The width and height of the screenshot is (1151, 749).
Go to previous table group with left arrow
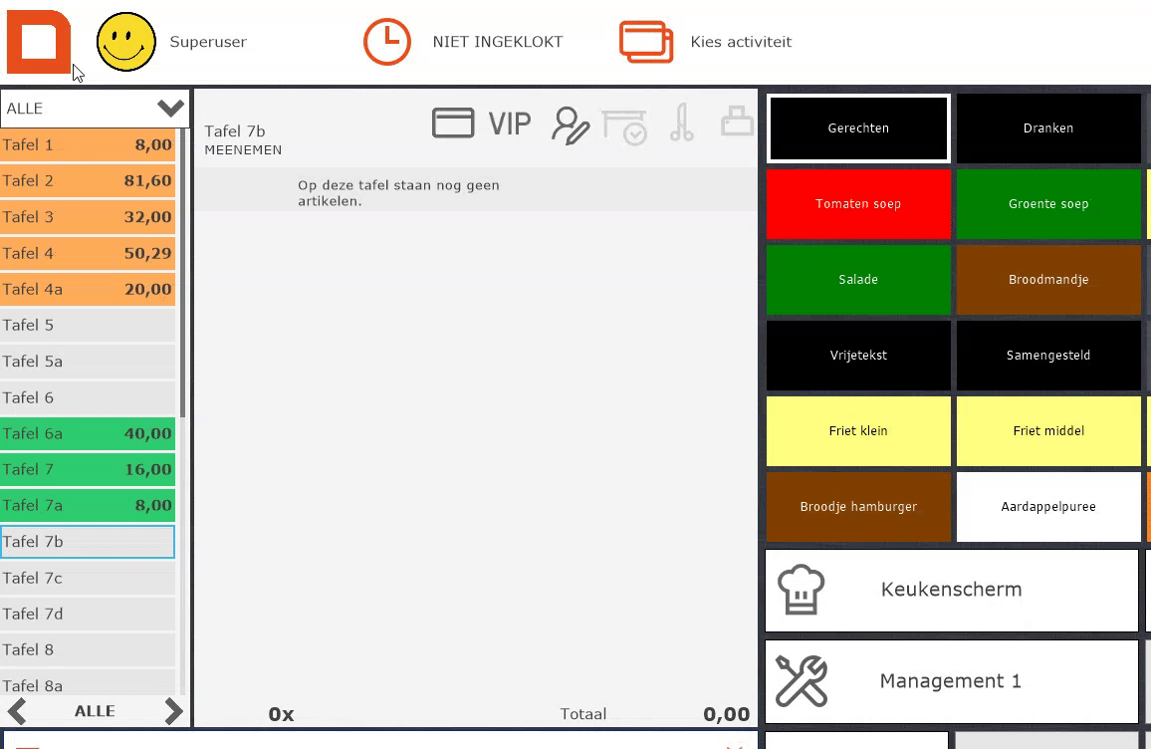click(x=17, y=711)
